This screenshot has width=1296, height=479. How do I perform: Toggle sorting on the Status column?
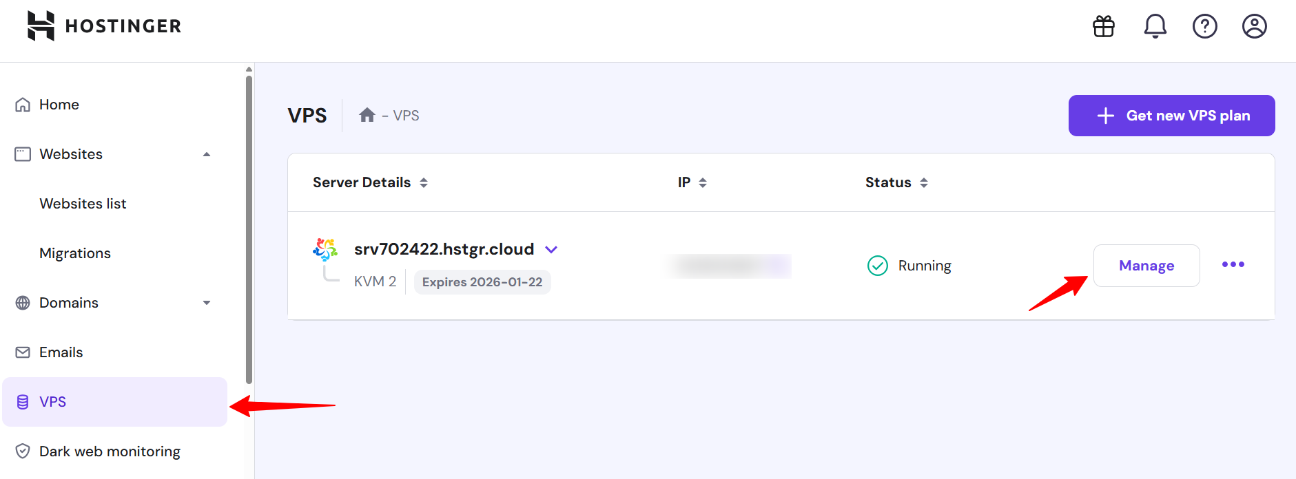coord(923,182)
